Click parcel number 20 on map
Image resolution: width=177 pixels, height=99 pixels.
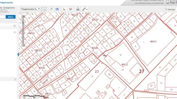92,76
